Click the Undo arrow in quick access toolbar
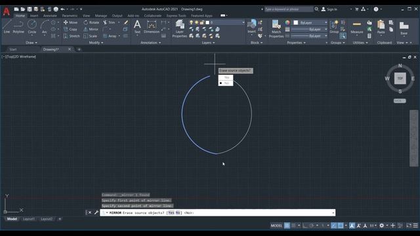Screen dimensions: 420x236 pos(62,9)
